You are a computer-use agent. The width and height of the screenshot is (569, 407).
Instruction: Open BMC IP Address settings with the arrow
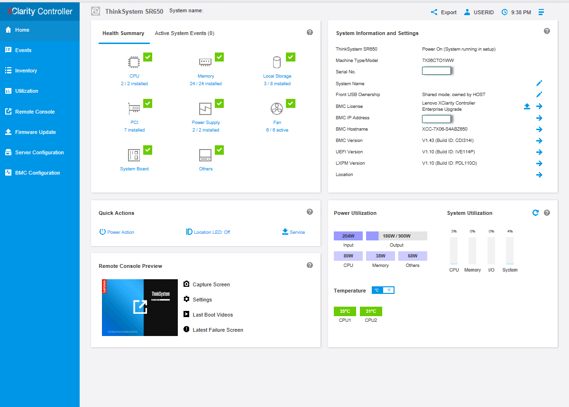[x=539, y=118]
